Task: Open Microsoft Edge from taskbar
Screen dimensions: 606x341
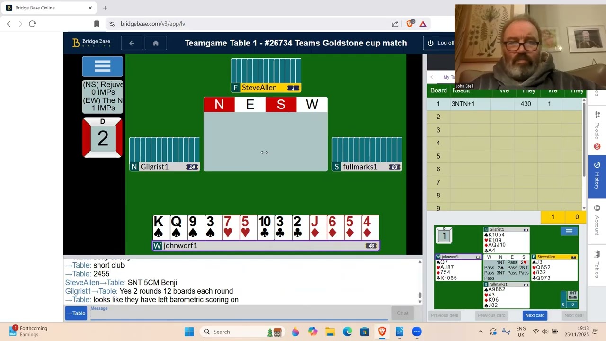Action: [x=348, y=332]
